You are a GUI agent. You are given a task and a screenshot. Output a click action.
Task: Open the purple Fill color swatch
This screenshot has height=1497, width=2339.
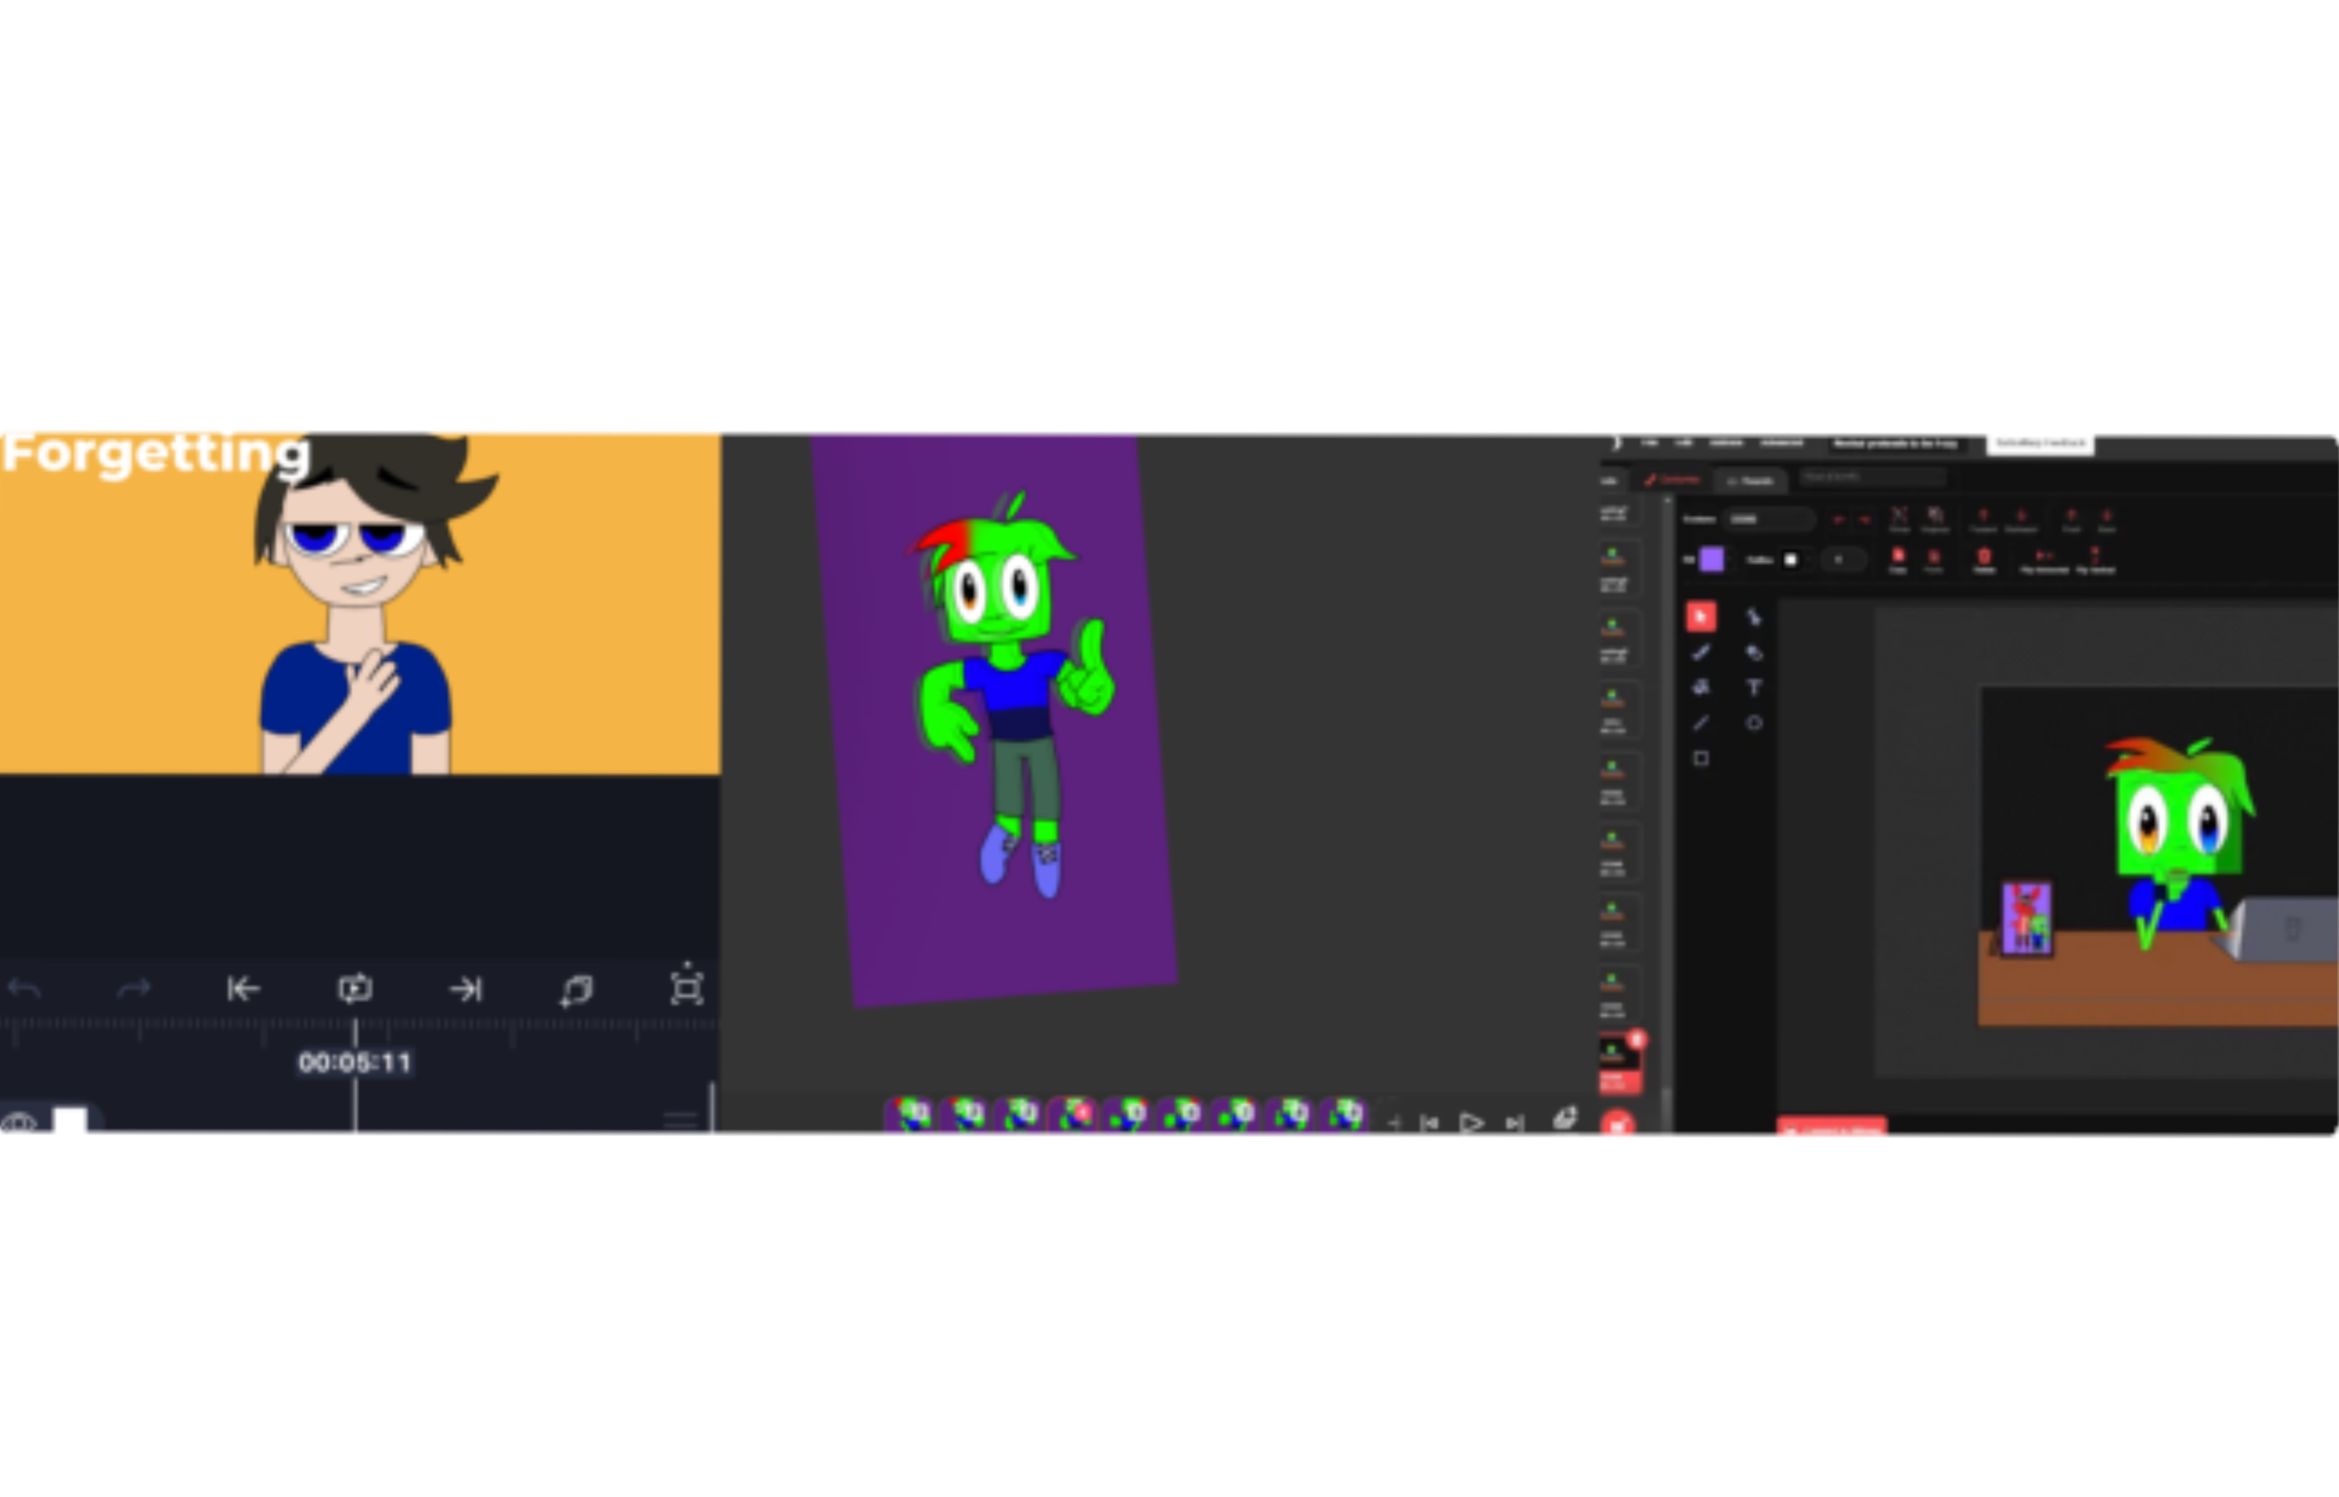(1712, 560)
